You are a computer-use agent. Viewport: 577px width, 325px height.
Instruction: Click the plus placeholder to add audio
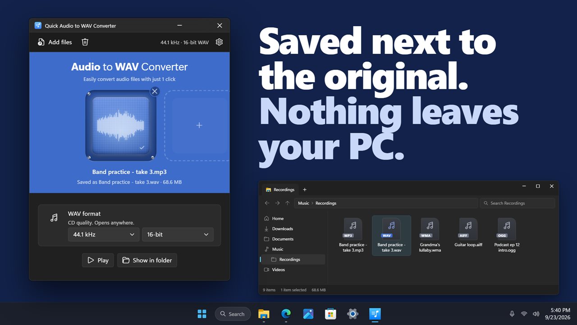coord(199,125)
